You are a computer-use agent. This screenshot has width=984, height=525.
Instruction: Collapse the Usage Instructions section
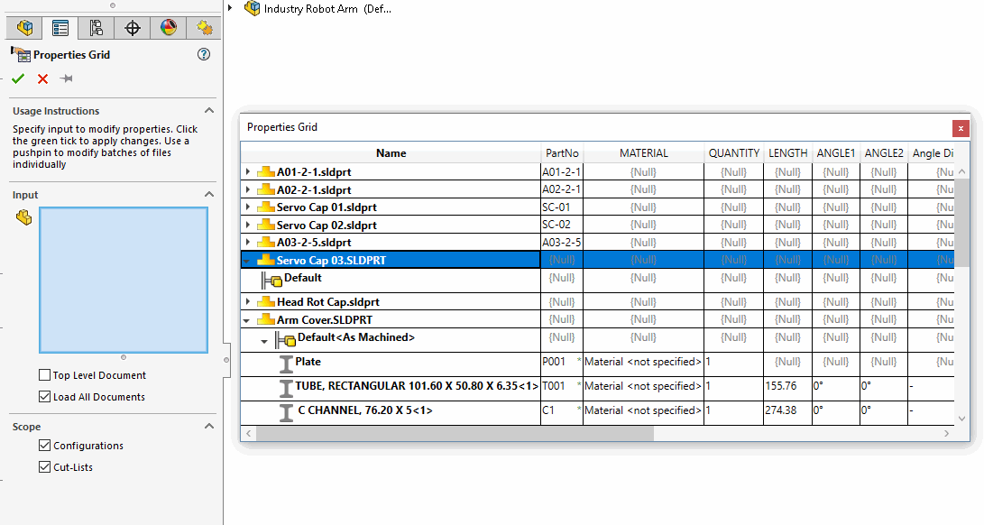[x=209, y=111]
